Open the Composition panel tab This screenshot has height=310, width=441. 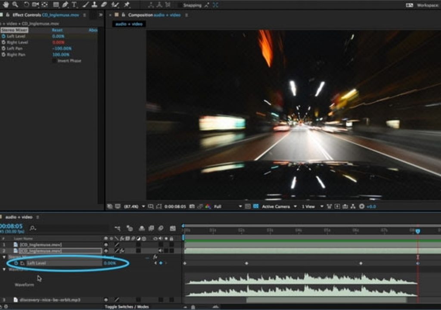pyautogui.click(x=154, y=15)
